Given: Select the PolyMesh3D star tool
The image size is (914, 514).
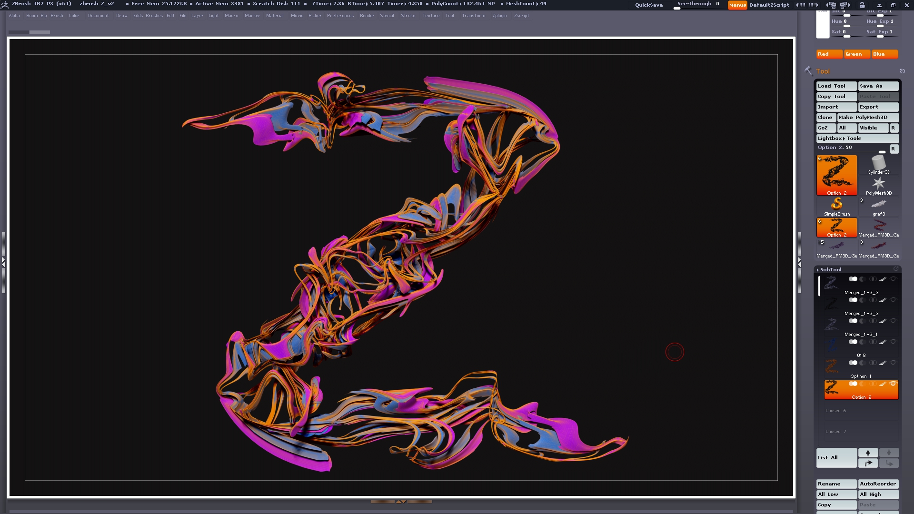Looking at the screenshot, I should pyautogui.click(x=878, y=184).
